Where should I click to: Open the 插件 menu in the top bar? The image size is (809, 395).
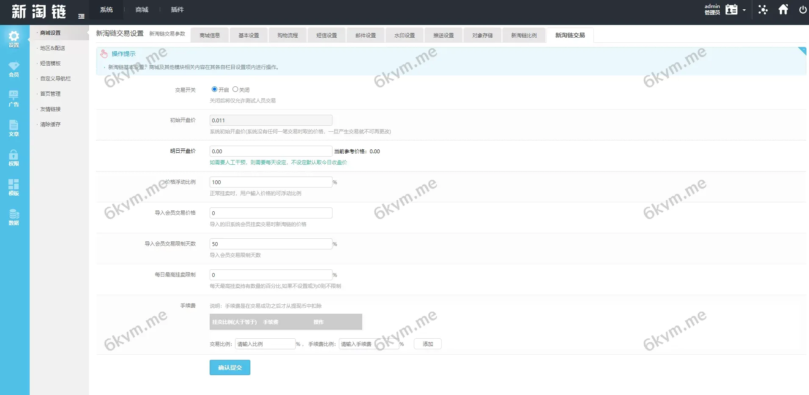coord(177,9)
